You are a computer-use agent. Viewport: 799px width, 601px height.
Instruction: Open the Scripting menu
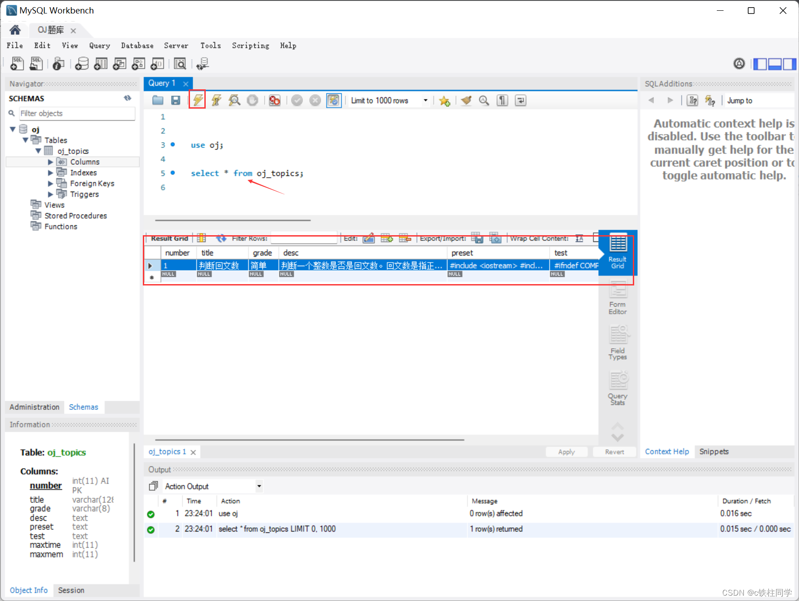tap(251, 45)
